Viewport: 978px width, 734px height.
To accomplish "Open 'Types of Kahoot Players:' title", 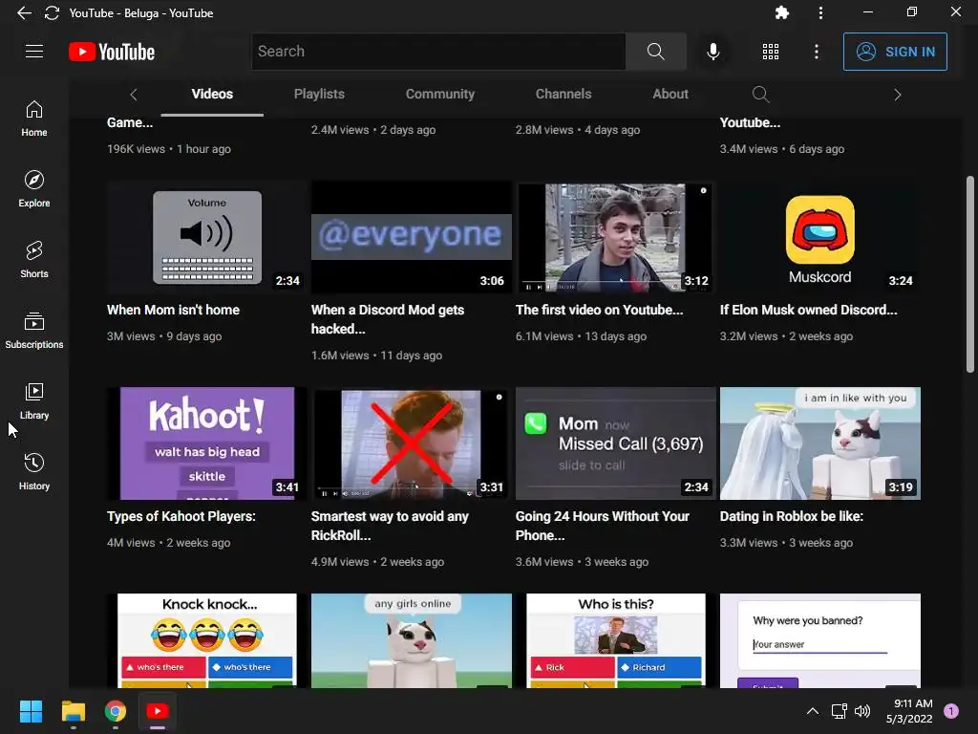I will coord(181,517).
